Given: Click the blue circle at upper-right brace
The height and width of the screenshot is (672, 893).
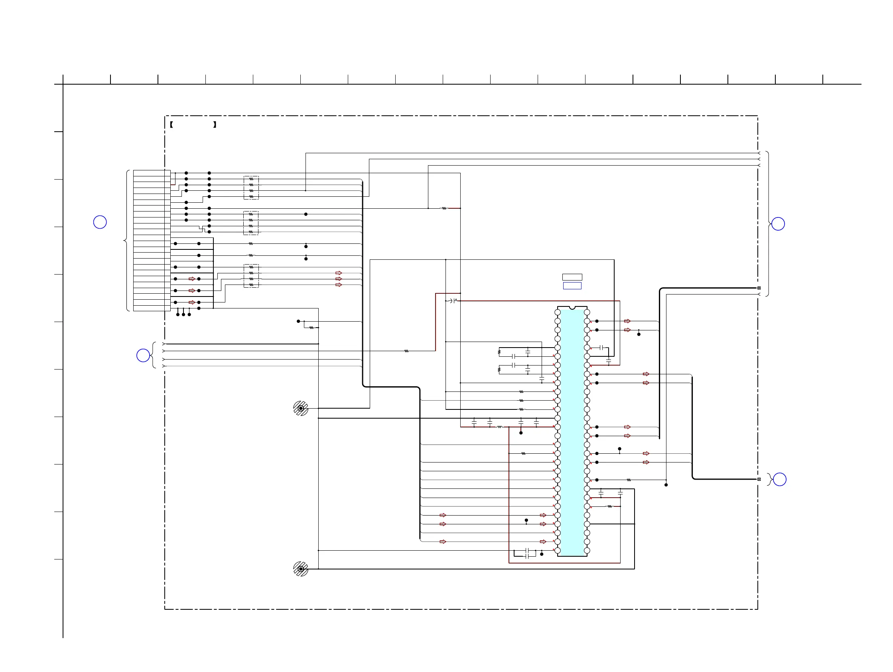Looking at the screenshot, I should pos(778,224).
